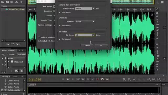Click the overview waveform navigator at top

[x=91, y=2]
